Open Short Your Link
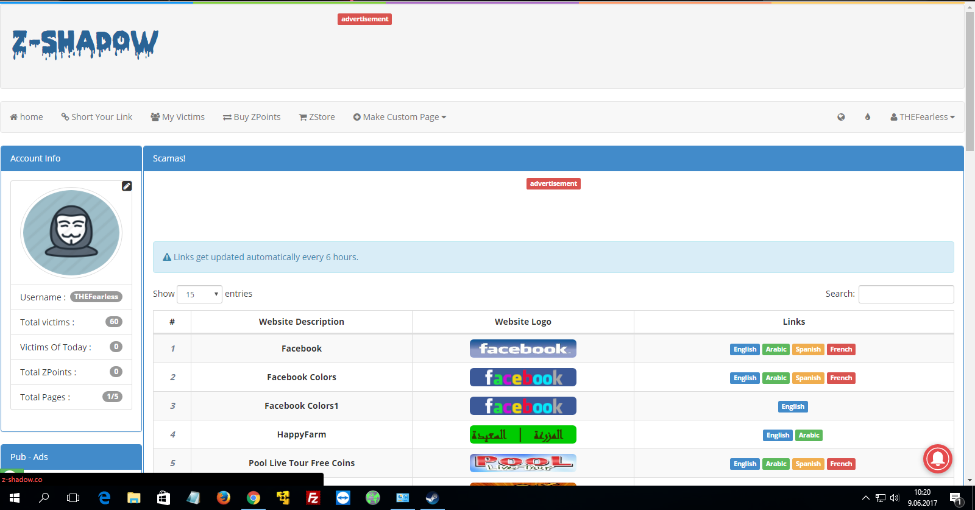 click(x=97, y=117)
